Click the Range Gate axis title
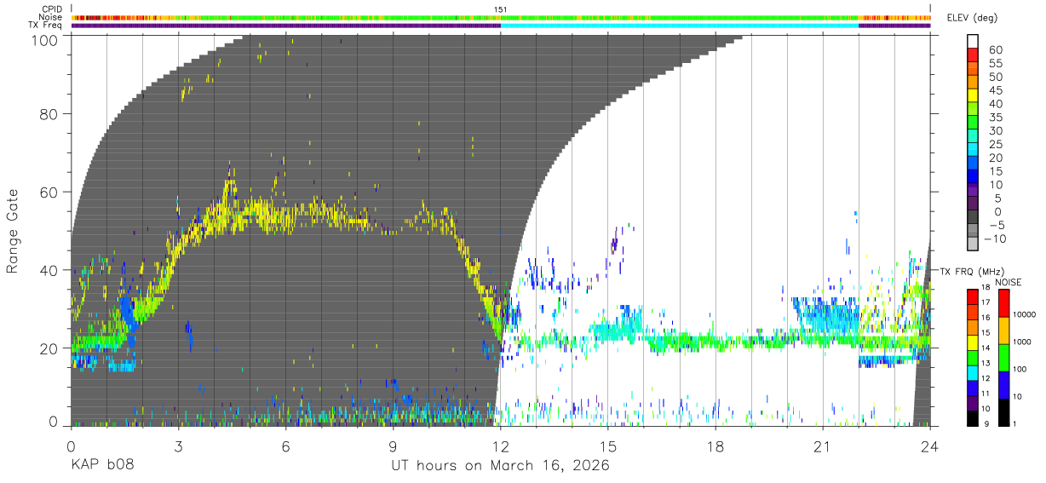The image size is (1046, 483). tap(13, 231)
